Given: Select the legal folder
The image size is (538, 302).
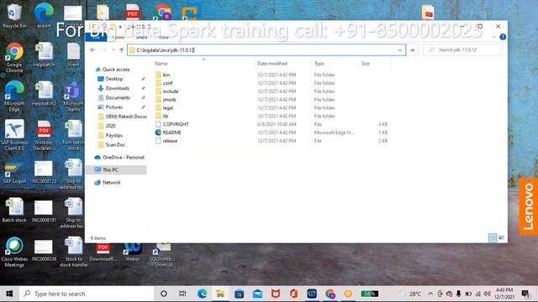Looking at the screenshot, I should tap(168, 108).
